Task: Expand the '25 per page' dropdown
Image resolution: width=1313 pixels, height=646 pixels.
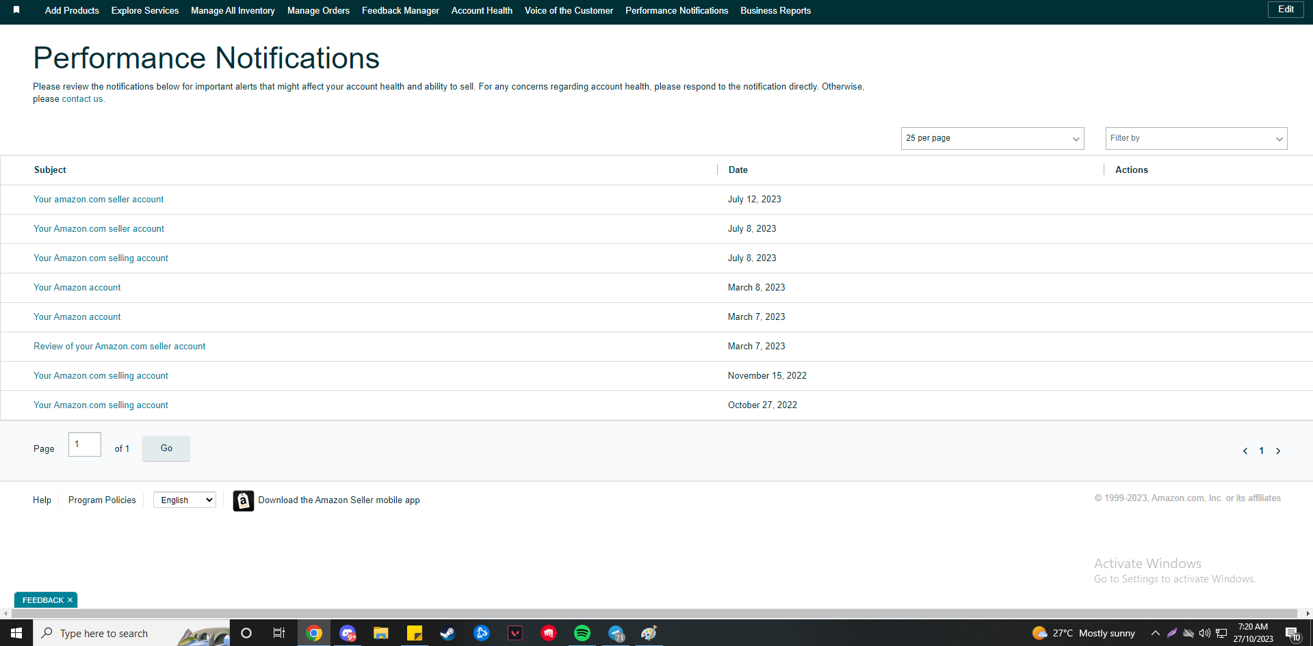Action: (x=992, y=138)
